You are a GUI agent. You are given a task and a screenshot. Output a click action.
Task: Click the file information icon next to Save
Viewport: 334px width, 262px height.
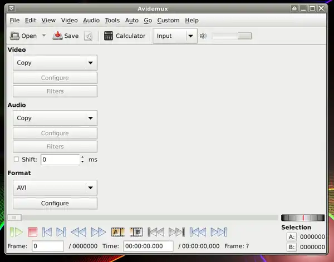pyautogui.click(x=89, y=36)
